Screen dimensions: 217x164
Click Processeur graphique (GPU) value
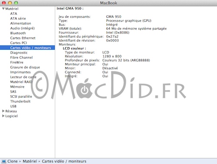(x=128, y=21)
